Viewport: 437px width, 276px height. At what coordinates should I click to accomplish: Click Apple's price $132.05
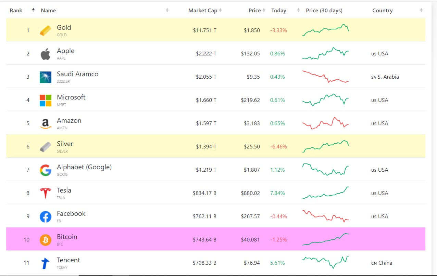click(250, 54)
